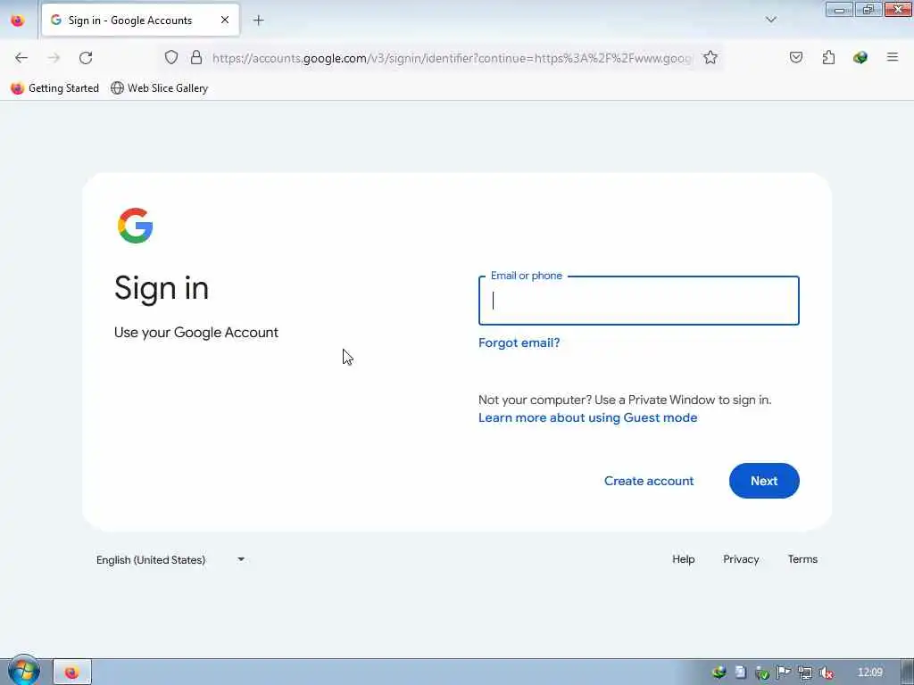The width and height of the screenshot is (914, 685).
Task: Restore down the Firefox window
Action: pos(868,9)
